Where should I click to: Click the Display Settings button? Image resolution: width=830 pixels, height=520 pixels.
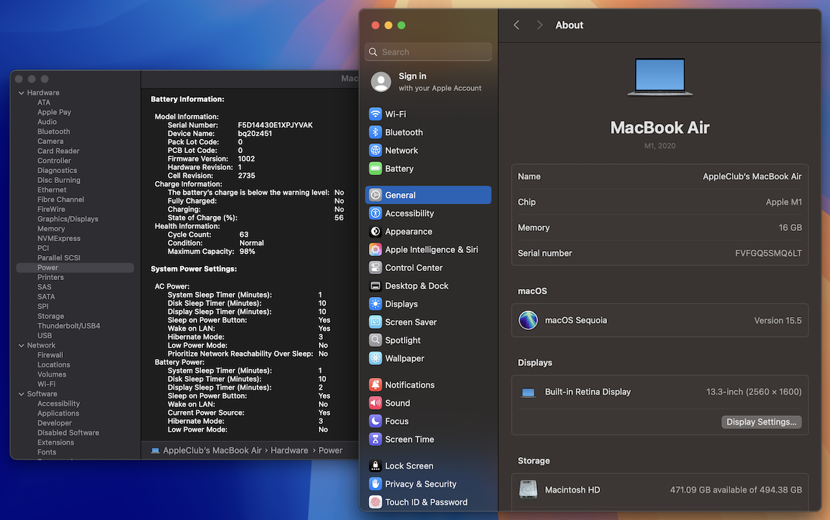(761, 422)
